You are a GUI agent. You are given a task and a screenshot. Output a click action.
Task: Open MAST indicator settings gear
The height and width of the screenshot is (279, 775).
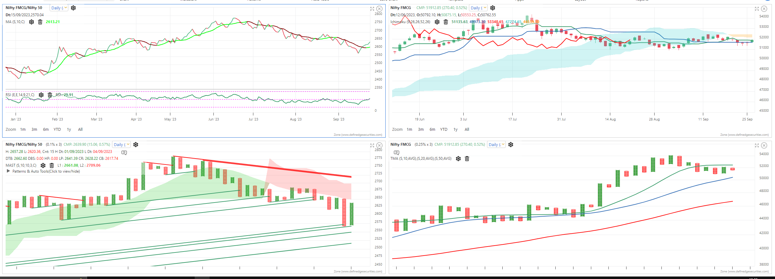click(43, 165)
